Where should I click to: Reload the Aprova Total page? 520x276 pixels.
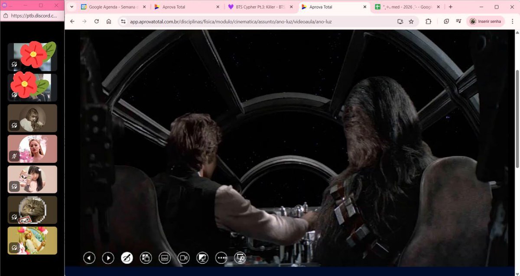click(97, 21)
